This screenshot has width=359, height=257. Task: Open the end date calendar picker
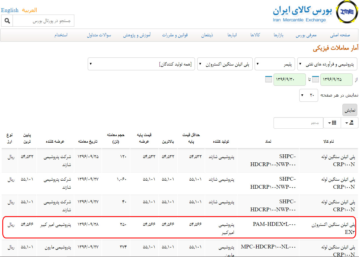pos(268,79)
